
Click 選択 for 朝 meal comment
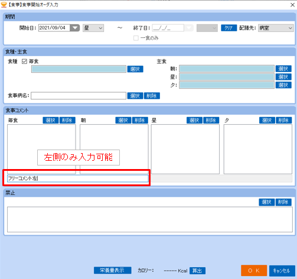click(123, 120)
